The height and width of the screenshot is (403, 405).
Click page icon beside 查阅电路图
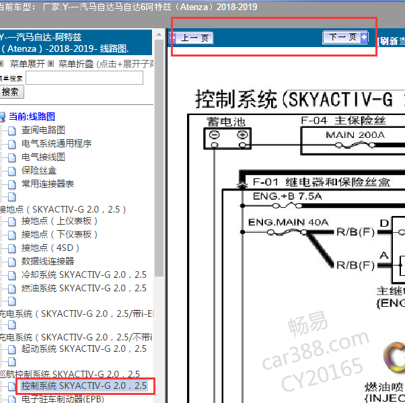(11, 131)
